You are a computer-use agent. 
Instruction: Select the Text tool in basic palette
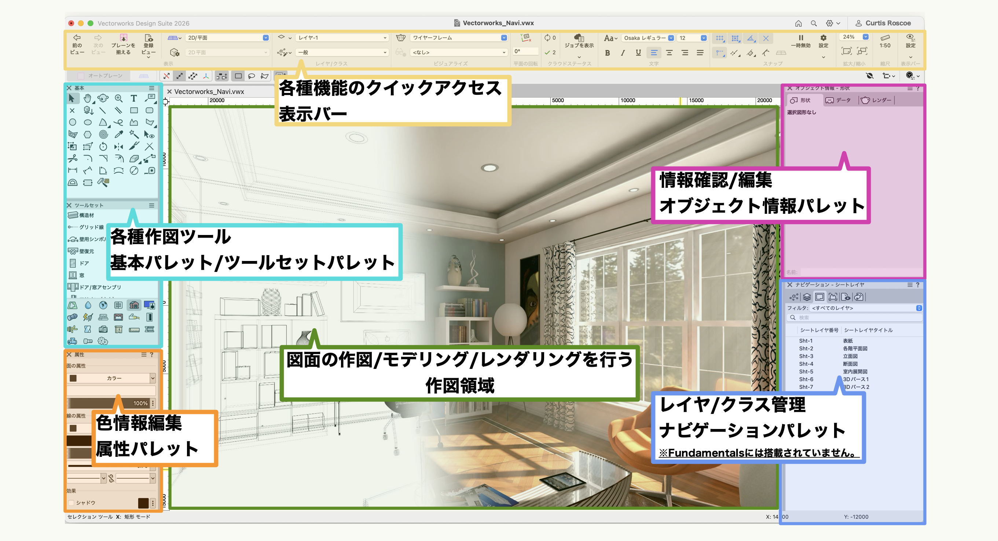(134, 98)
